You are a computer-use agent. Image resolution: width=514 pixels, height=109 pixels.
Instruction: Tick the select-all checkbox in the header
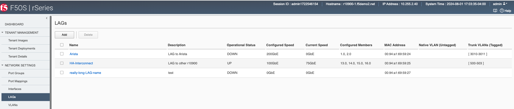point(62,45)
